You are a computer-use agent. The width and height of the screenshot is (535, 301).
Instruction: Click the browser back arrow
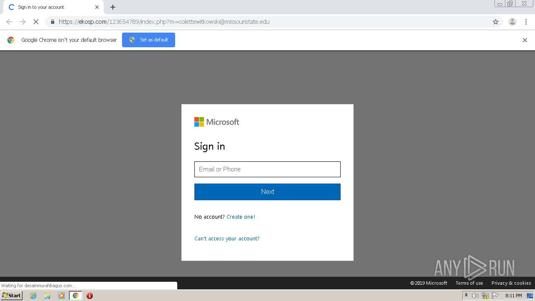[9, 22]
